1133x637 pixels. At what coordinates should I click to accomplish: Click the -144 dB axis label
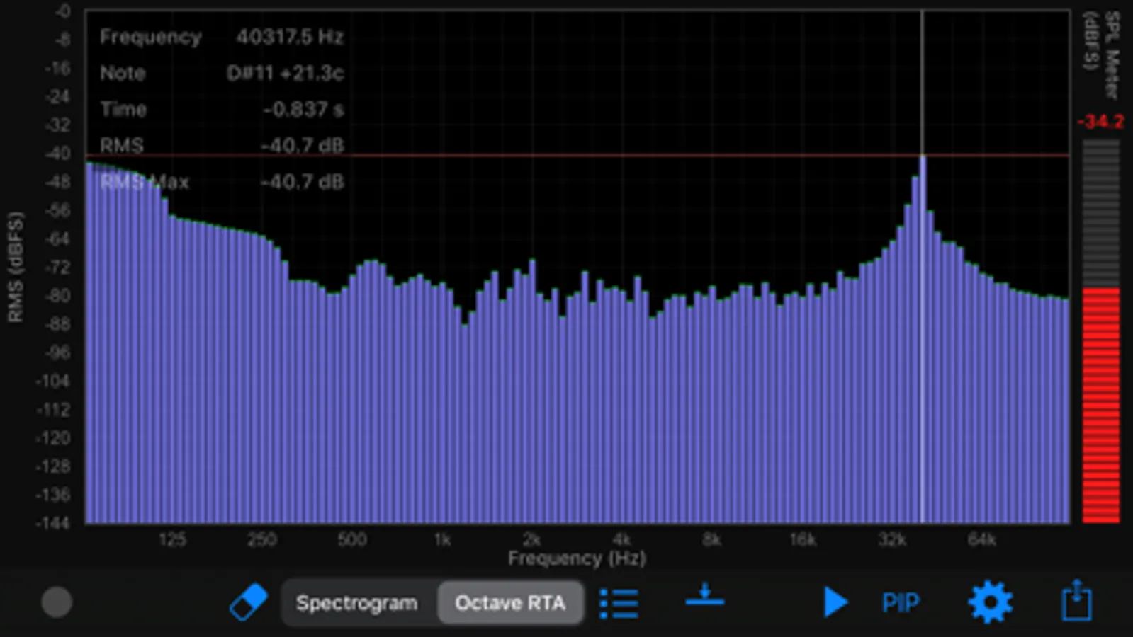coord(54,523)
